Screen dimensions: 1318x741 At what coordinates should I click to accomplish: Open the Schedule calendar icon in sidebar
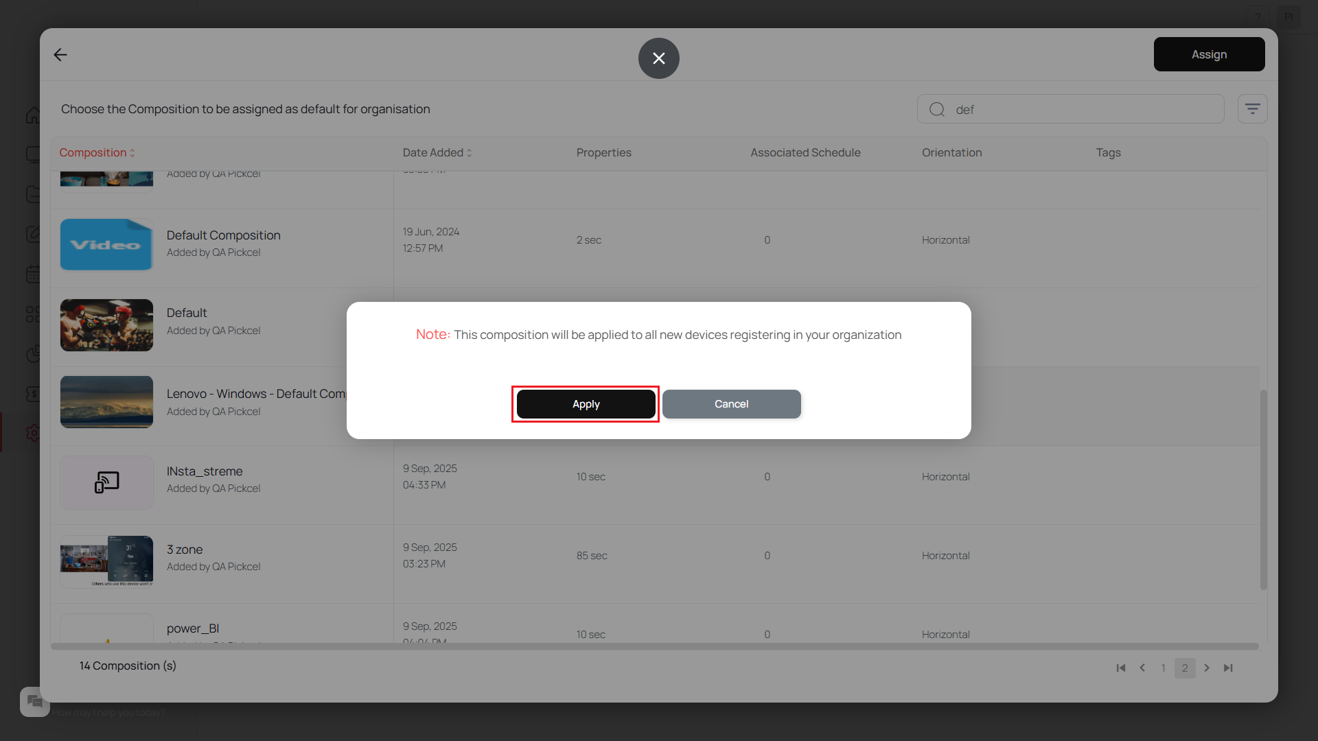tap(34, 274)
